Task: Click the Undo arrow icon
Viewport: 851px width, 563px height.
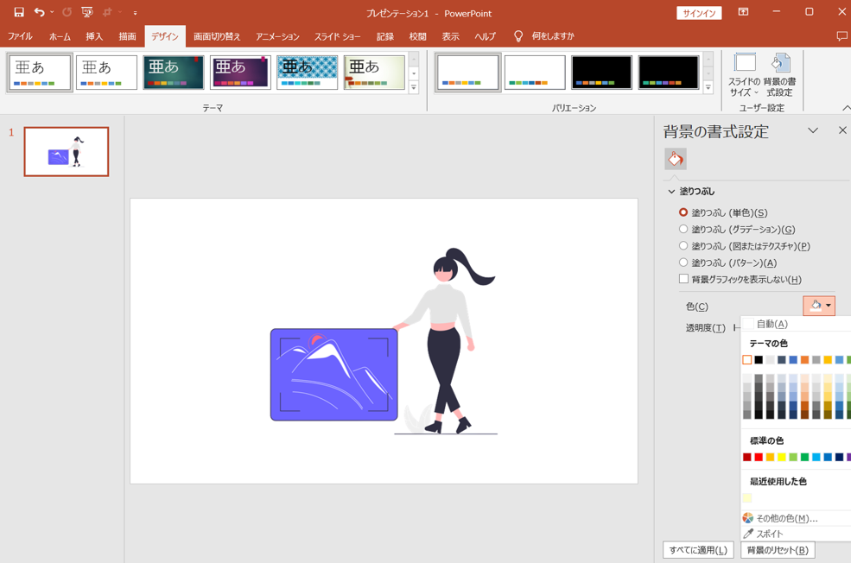Action: (x=39, y=12)
